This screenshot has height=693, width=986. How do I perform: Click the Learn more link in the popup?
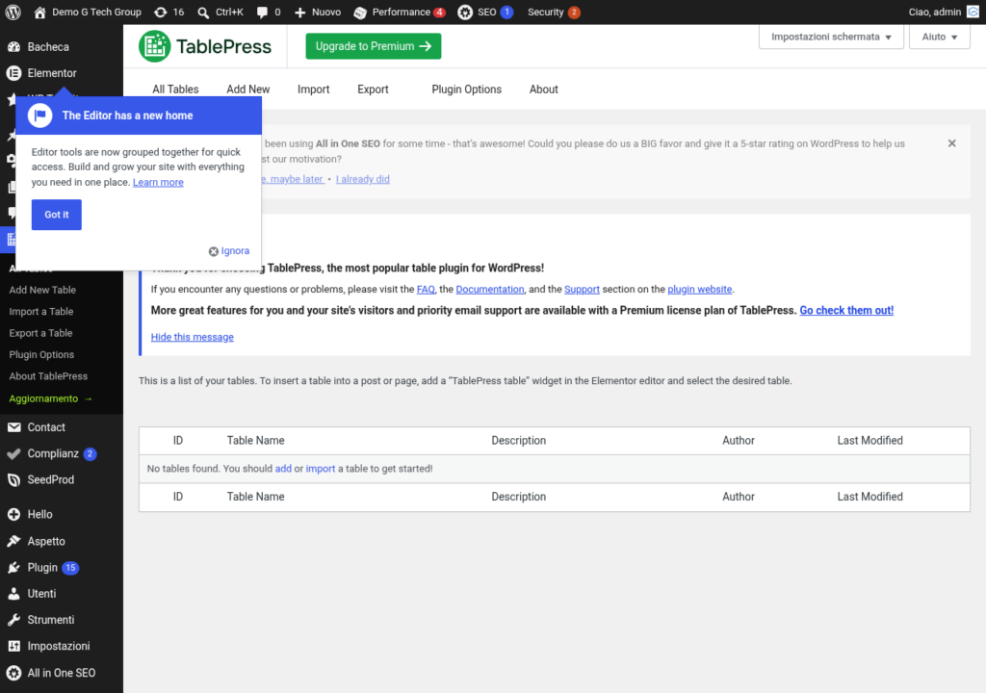(x=158, y=182)
